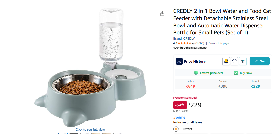Click the -54% discount badge

[180, 105]
